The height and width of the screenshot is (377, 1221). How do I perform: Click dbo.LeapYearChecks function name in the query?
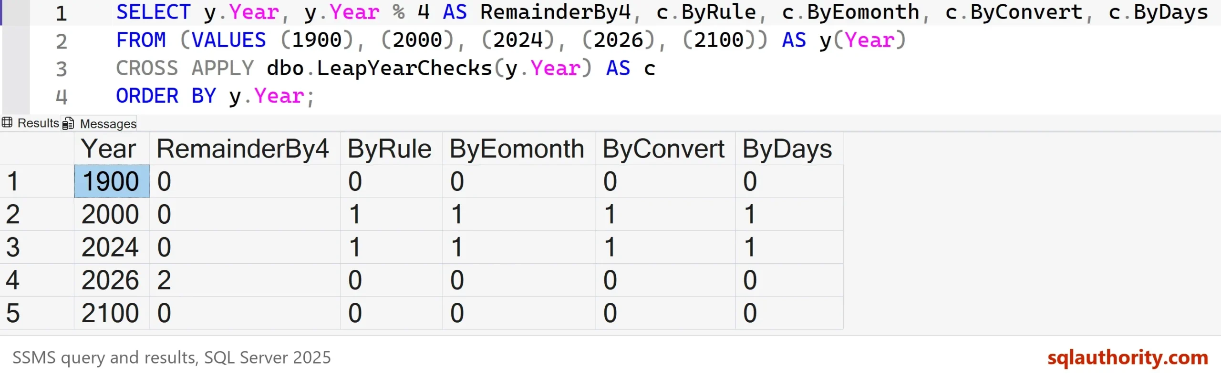click(379, 68)
